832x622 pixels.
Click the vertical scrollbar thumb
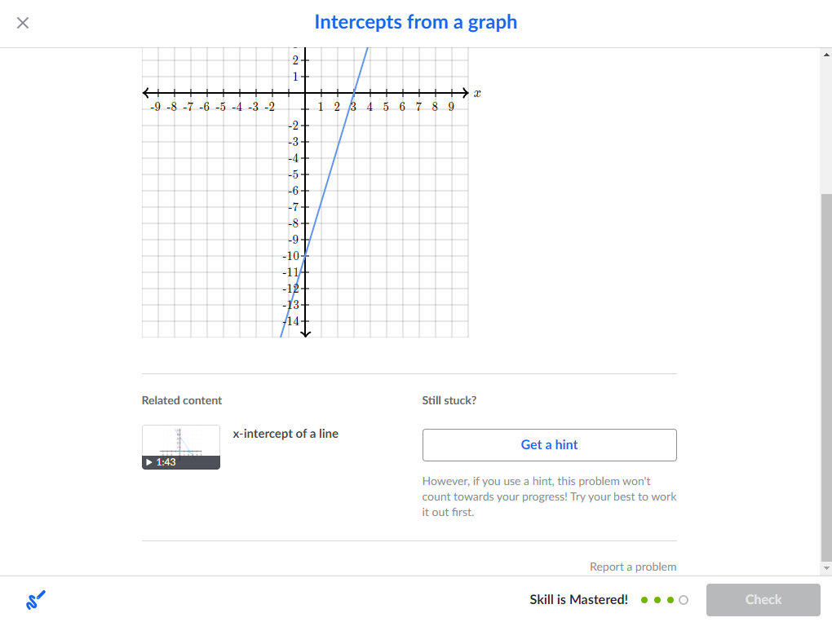coord(826,377)
